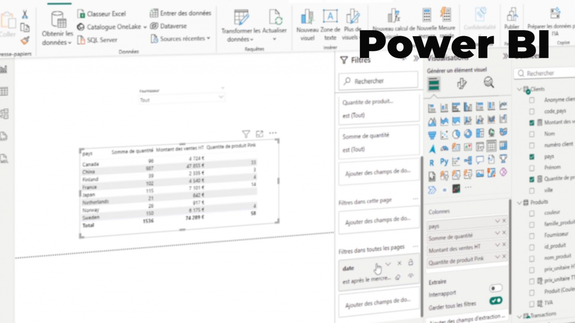This screenshot has width=575, height=323.
Task: Uncheck the pays field checkbox
Action: coord(532,156)
